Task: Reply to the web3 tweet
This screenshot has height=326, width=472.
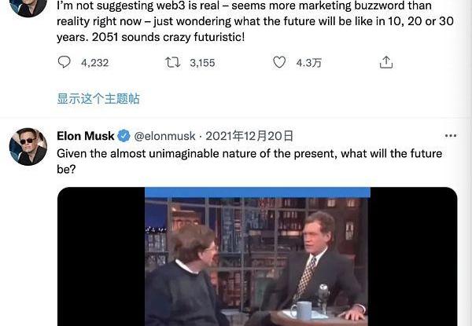Action: [x=65, y=62]
